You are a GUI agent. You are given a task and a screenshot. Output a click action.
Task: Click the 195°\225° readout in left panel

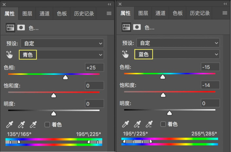click(x=88, y=134)
